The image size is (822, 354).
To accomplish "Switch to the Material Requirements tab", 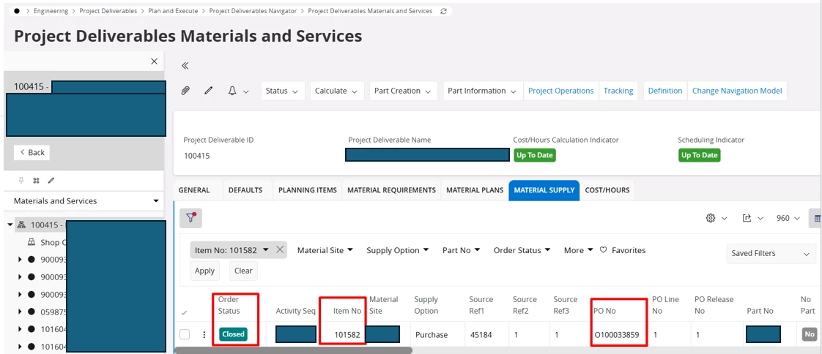I will [392, 190].
